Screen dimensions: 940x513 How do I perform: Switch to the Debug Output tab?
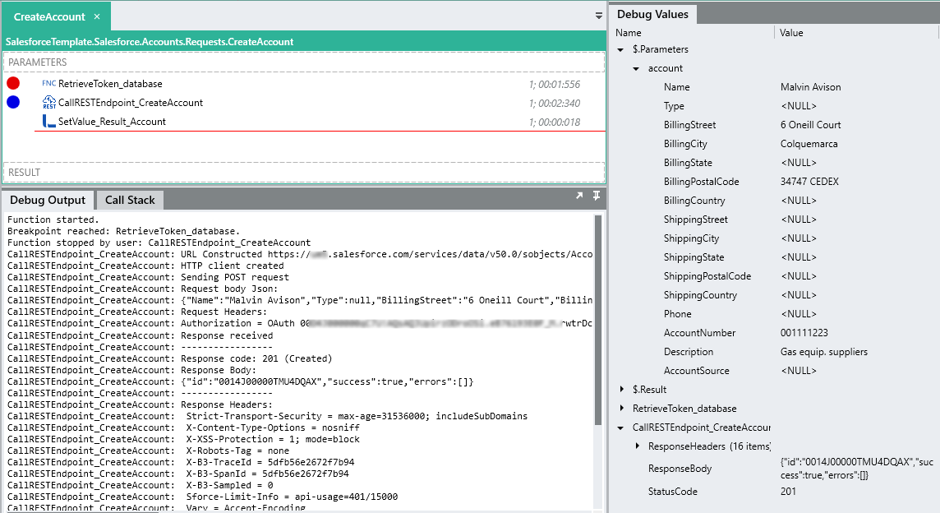click(x=48, y=200)
